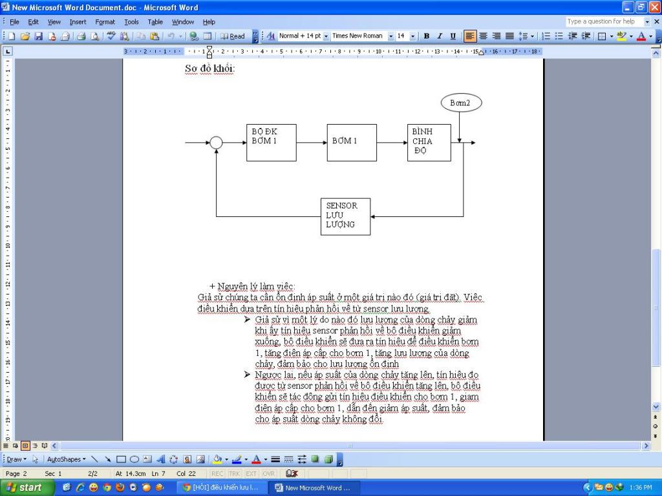This screenshot has height=496, width=662.
Task: Switch to Normal view button
Action: [x=6, y=446]
